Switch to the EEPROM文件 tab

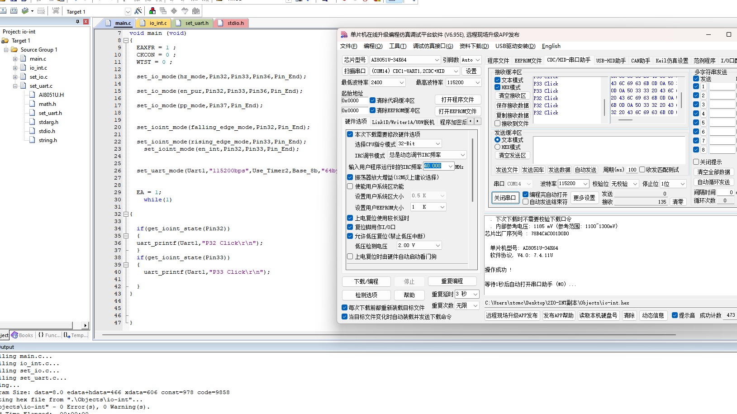(x=528, y=61)
